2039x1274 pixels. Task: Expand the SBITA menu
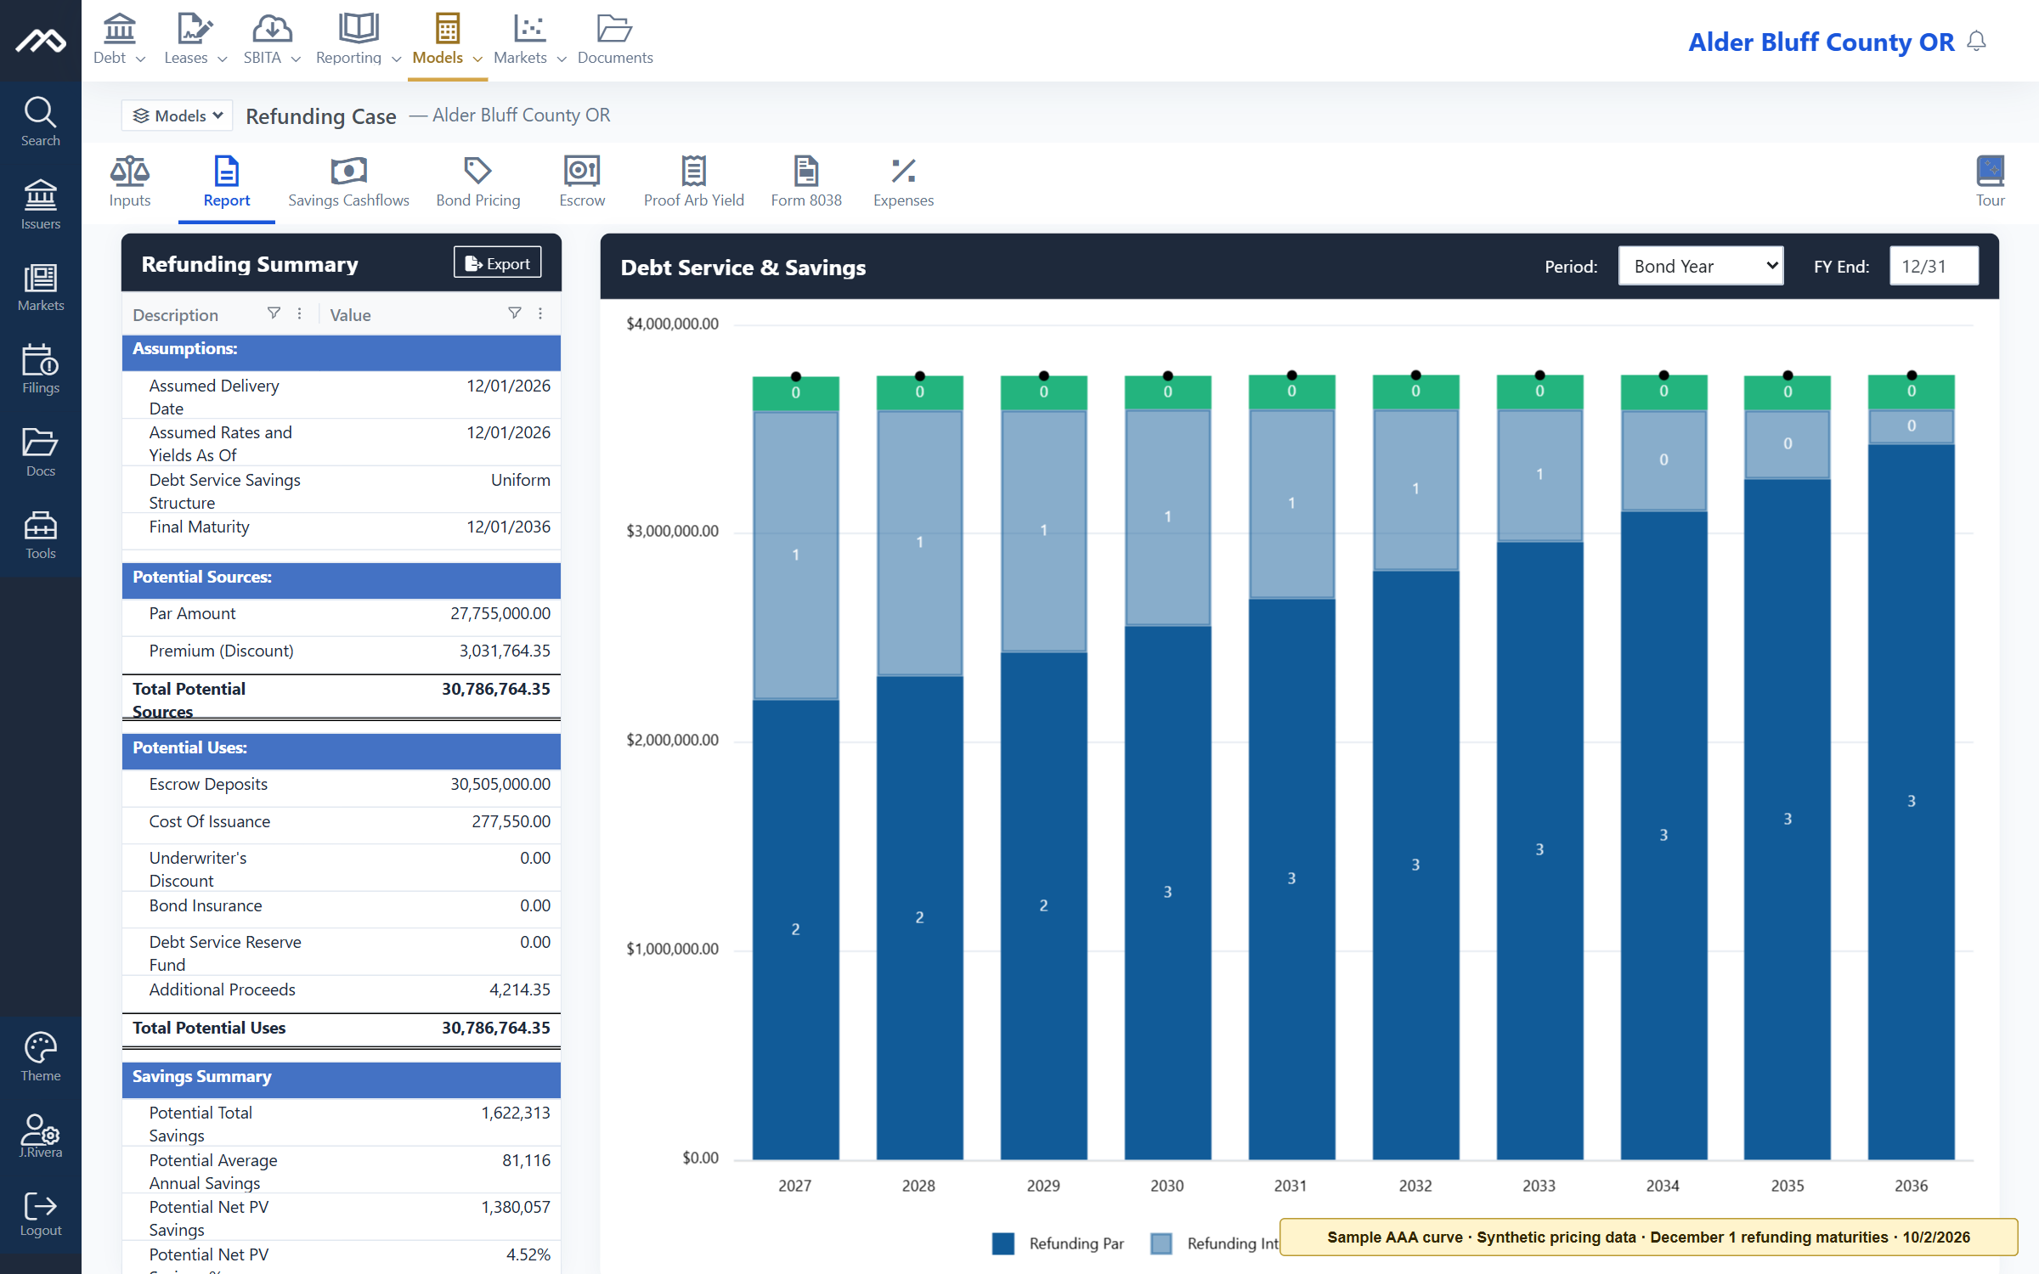(x=272, y=39)
